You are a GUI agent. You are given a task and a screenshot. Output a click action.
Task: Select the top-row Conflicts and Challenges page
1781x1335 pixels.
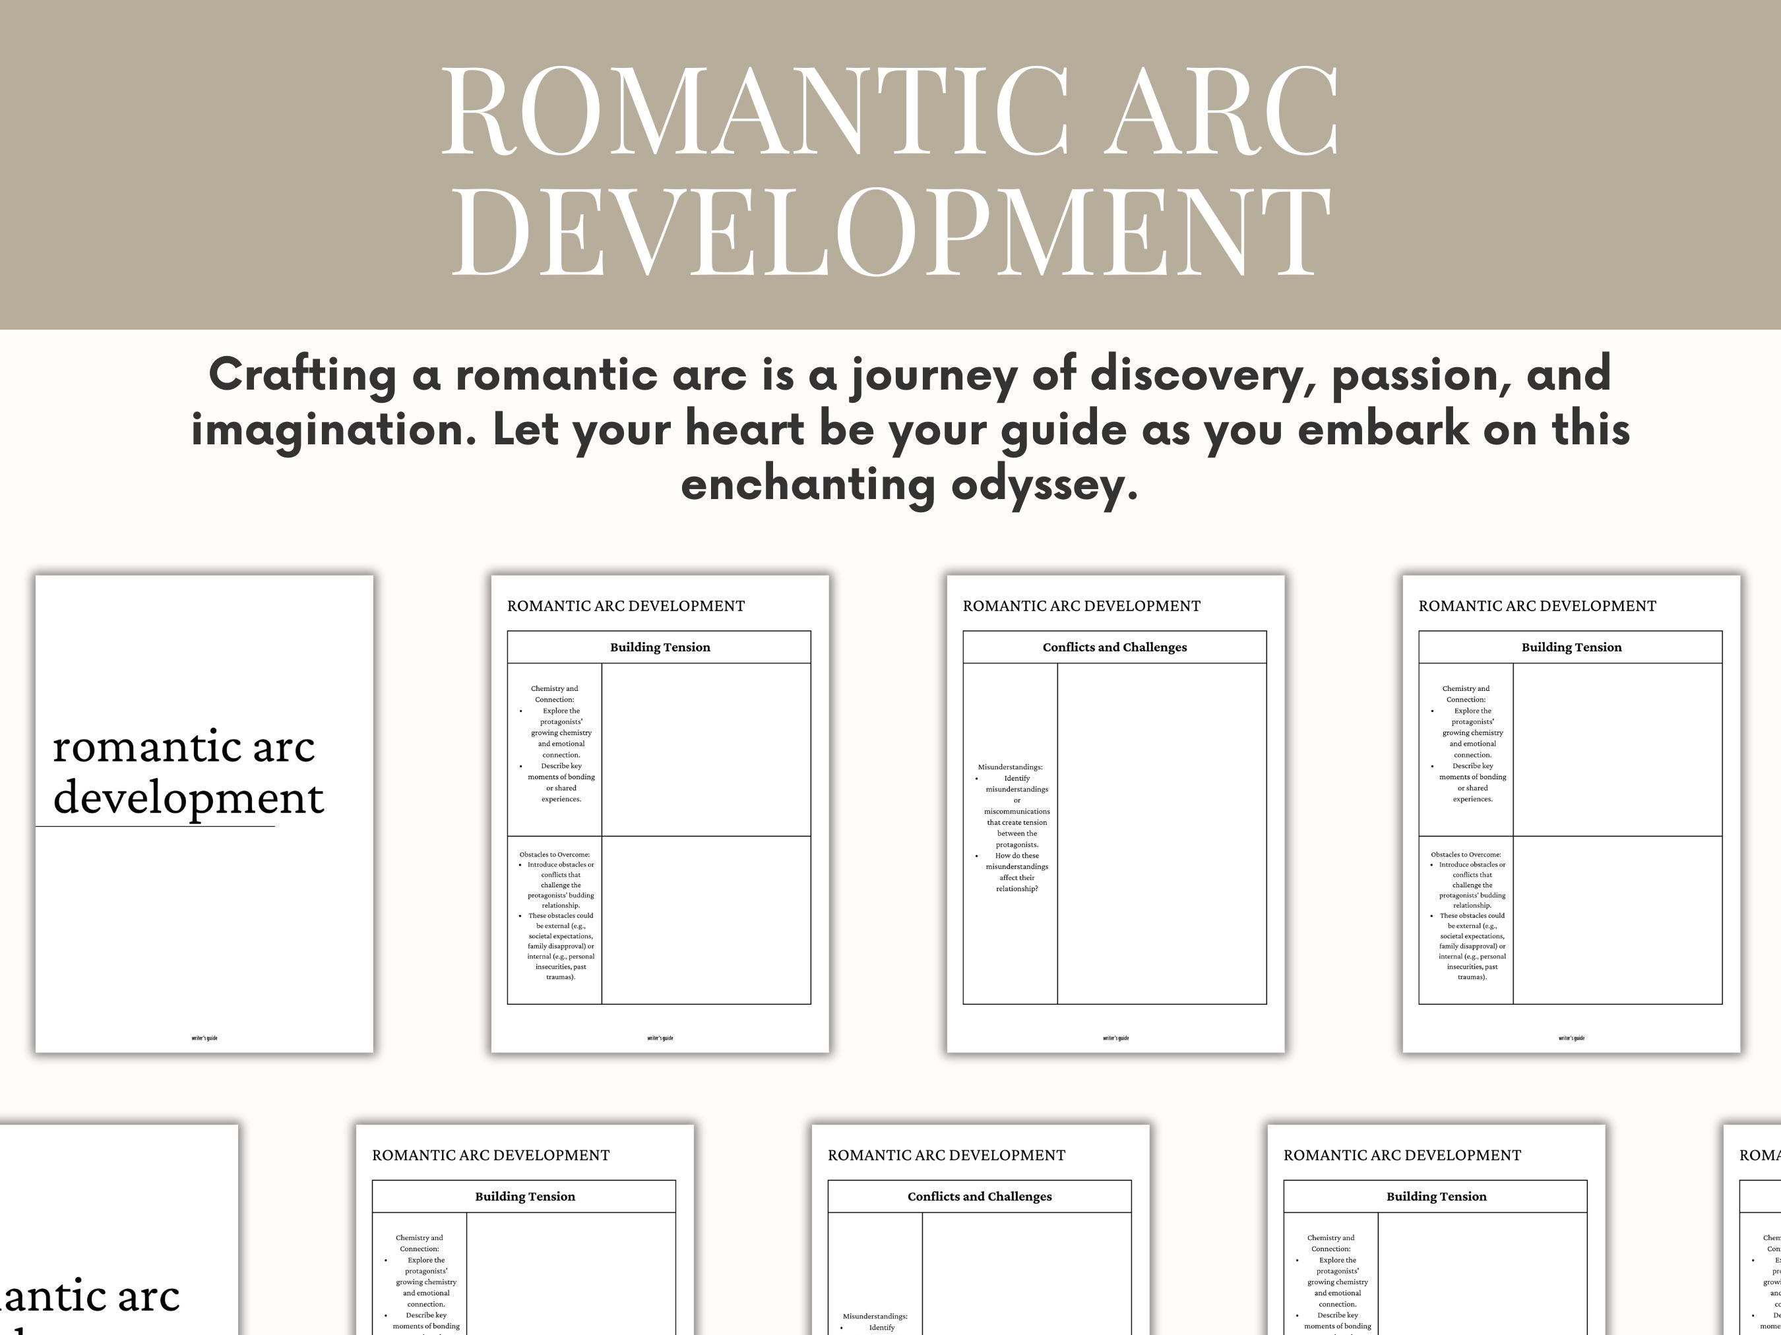[1115, 814]
